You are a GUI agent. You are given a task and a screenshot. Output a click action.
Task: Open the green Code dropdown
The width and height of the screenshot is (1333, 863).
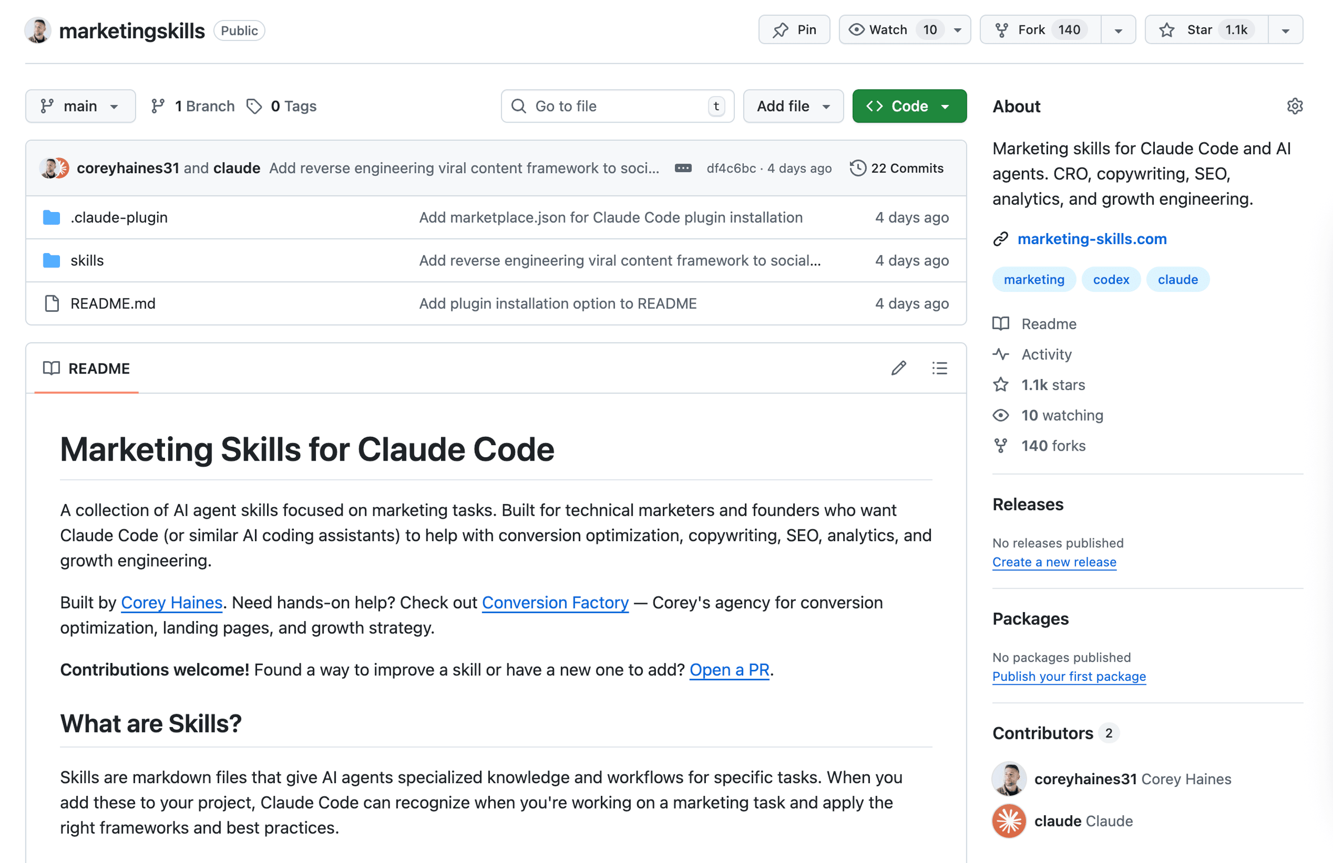(x=909, y=107)
